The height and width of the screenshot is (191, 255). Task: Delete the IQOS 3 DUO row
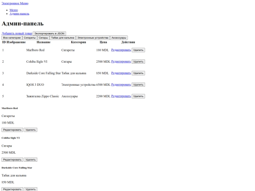pyautogui.click(x=138, y=84)
